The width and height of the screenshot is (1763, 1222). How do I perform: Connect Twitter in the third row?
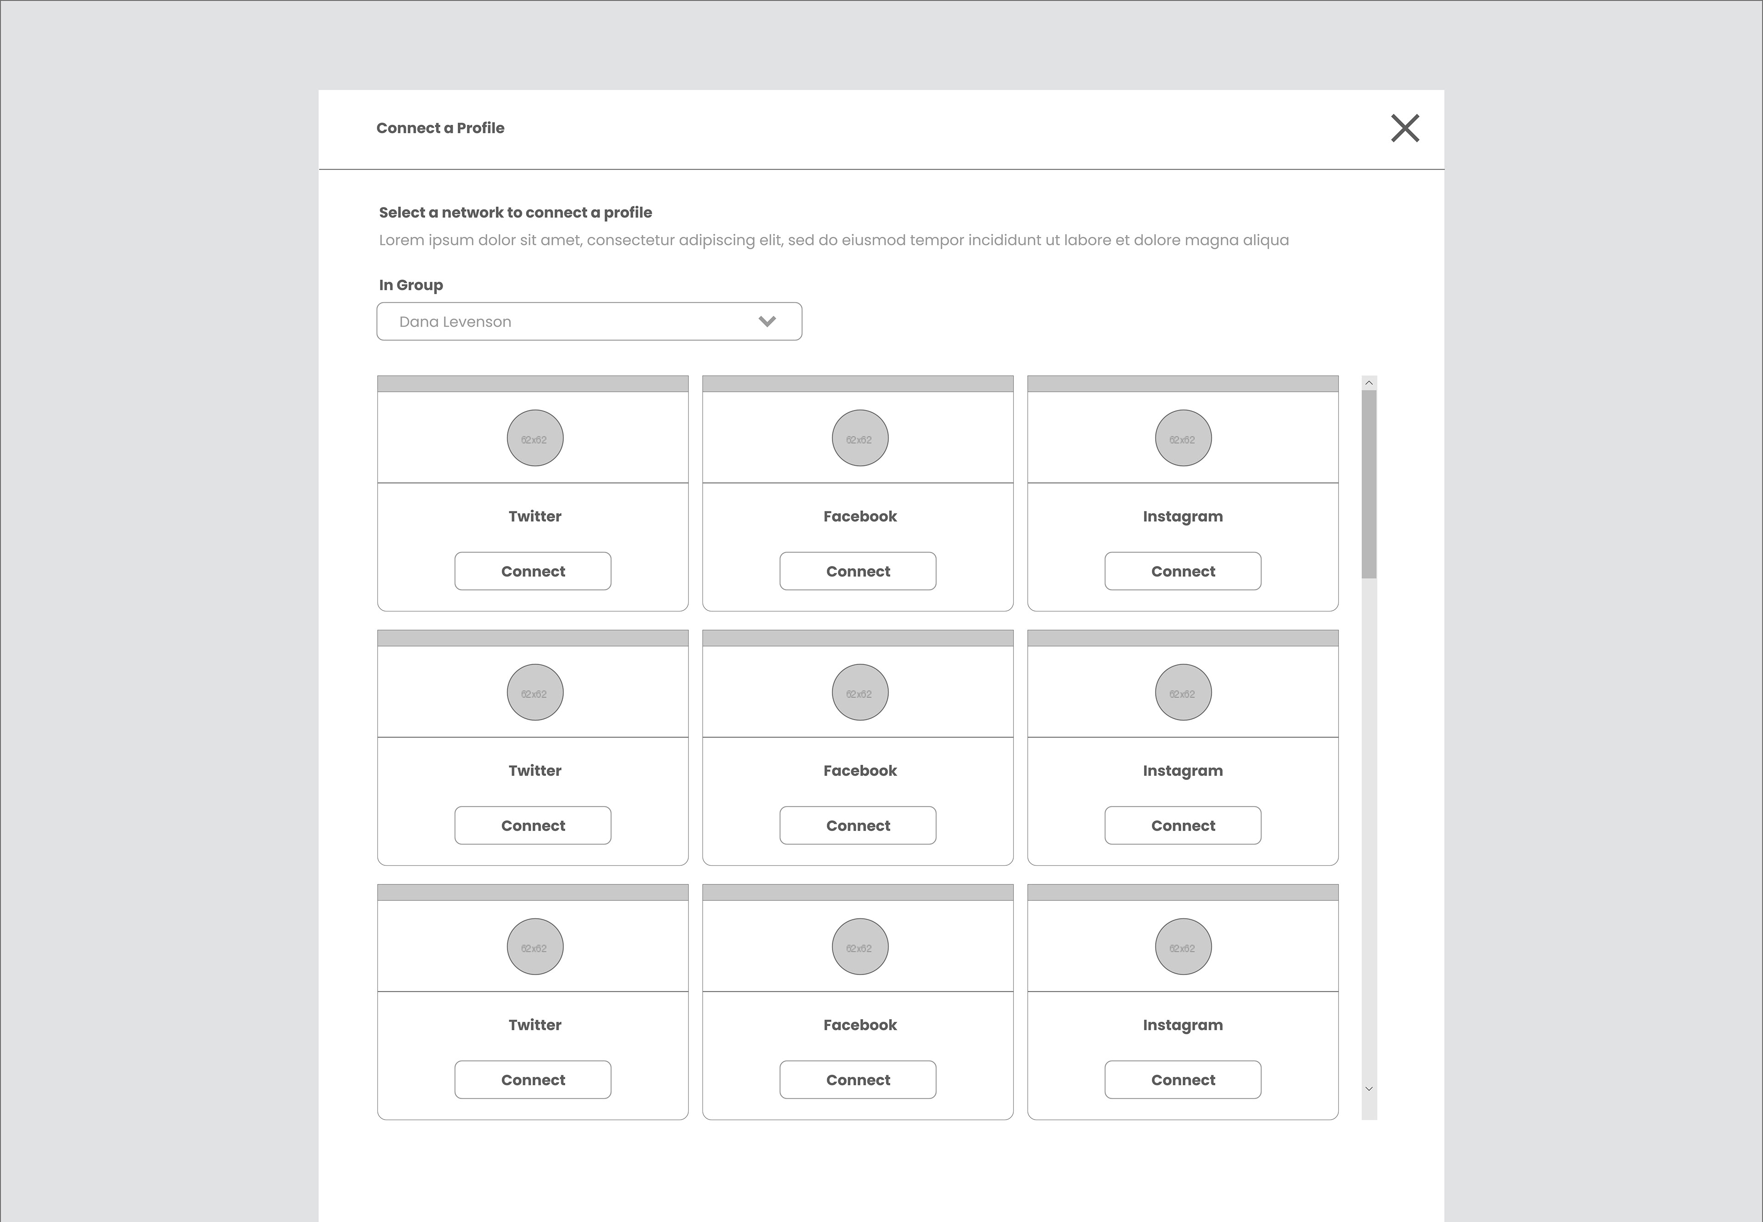click(533, 1080)
